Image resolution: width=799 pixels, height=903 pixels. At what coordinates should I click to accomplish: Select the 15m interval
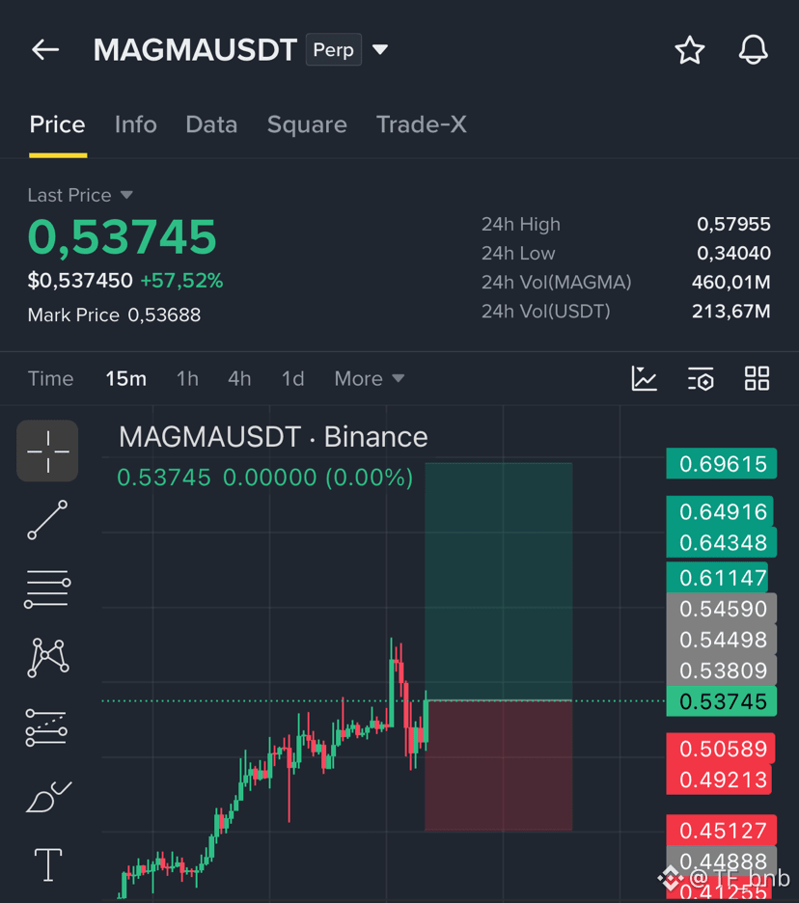pyautogui.click(x=125, y=379)
